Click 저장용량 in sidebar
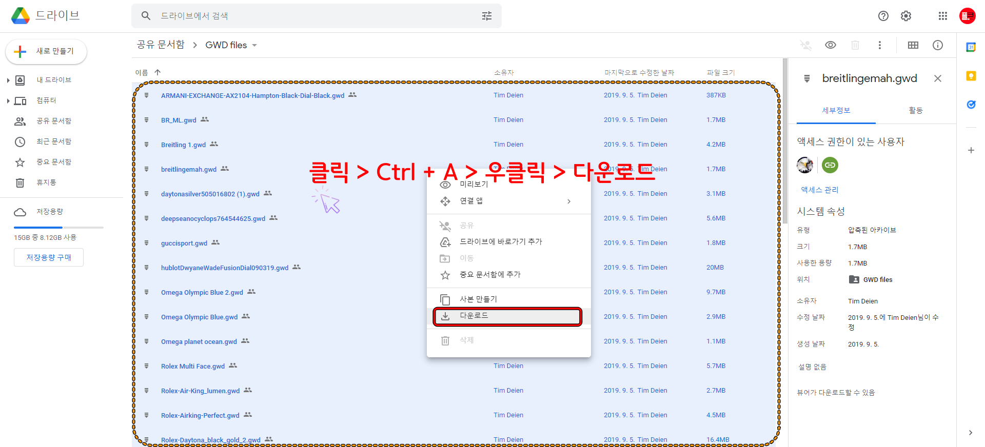Viewport: 985px width, 447px height. (x=49, y=212)
